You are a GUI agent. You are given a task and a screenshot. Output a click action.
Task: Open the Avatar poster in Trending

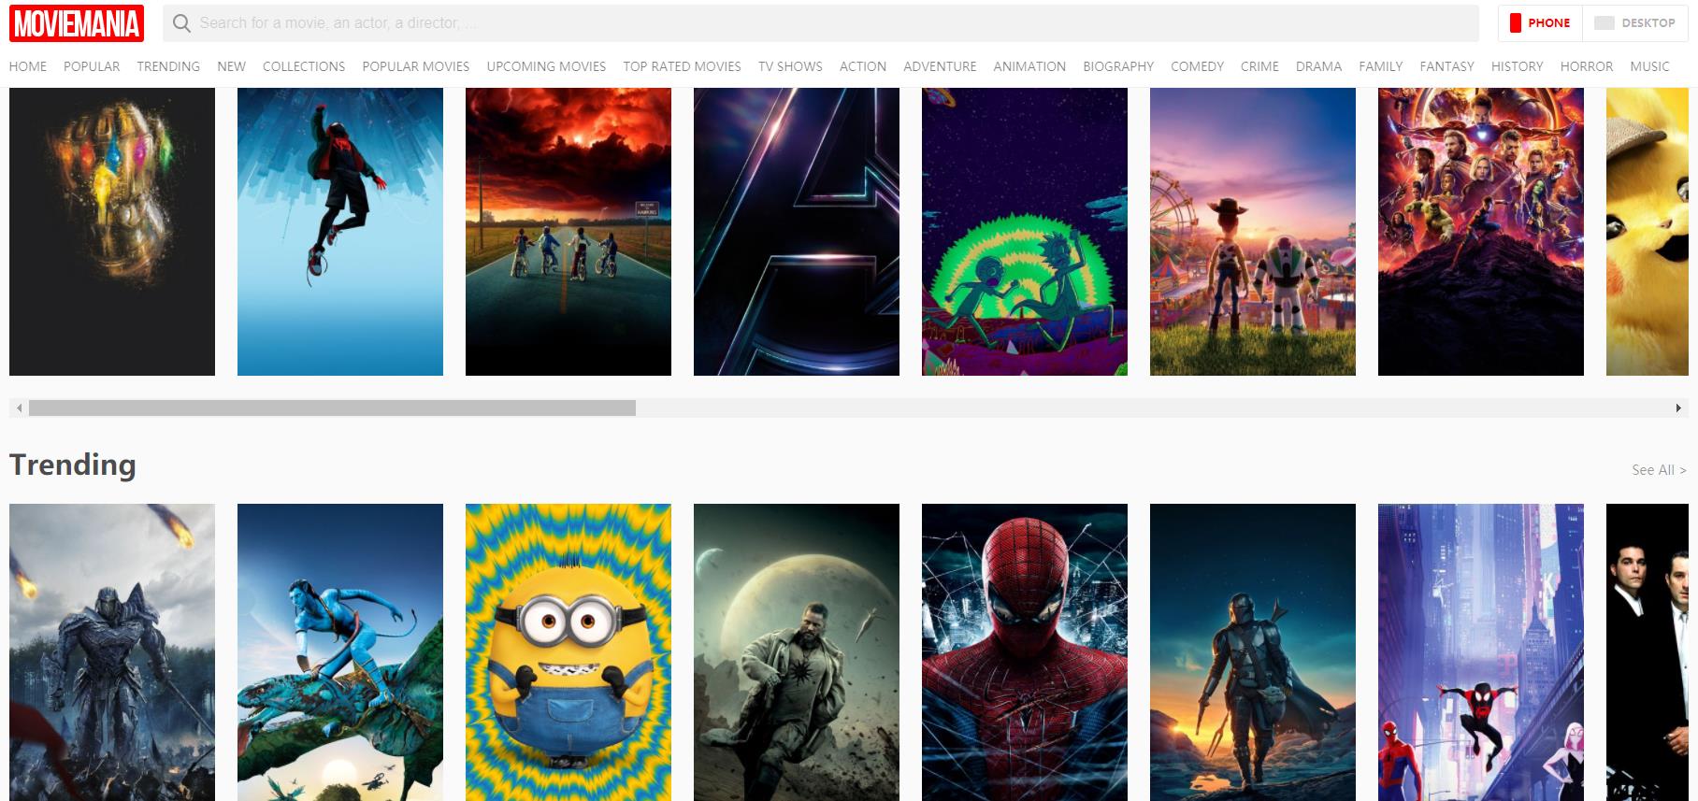(x=340, y=652)
